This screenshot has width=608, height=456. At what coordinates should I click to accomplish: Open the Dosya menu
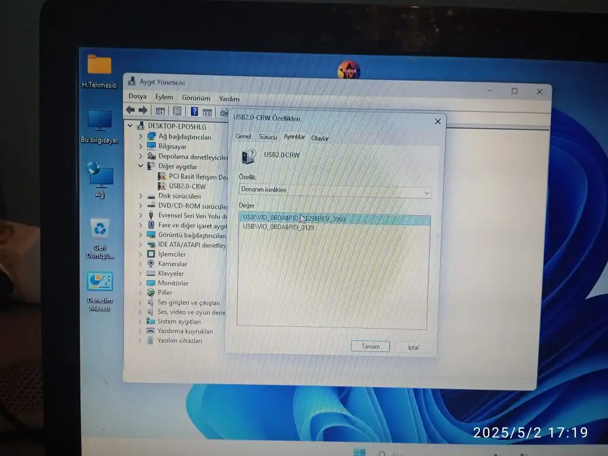[137, 96]
